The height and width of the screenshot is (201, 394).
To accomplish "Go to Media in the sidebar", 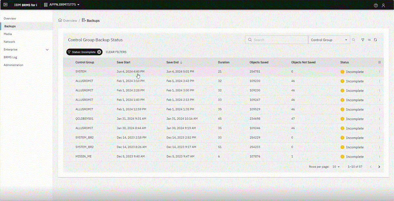I will 8,34.
